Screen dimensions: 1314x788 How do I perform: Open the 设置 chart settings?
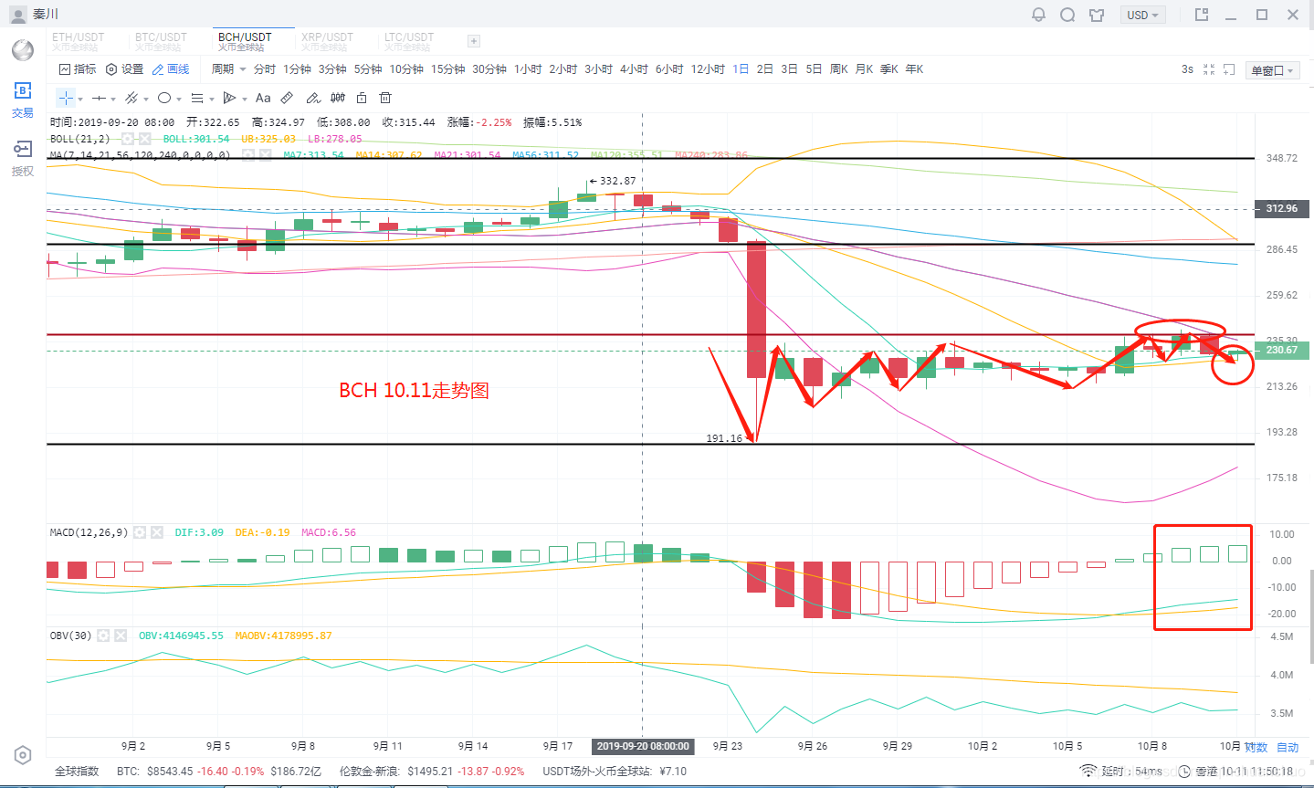pyautogui.click(x=125, y=69)
